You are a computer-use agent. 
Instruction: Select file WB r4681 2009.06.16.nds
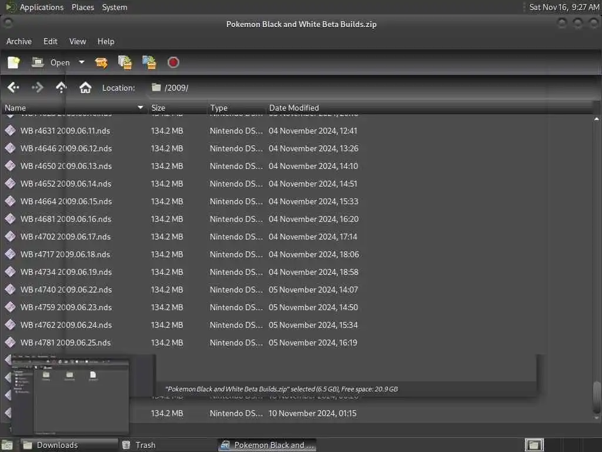pos(66,219)
